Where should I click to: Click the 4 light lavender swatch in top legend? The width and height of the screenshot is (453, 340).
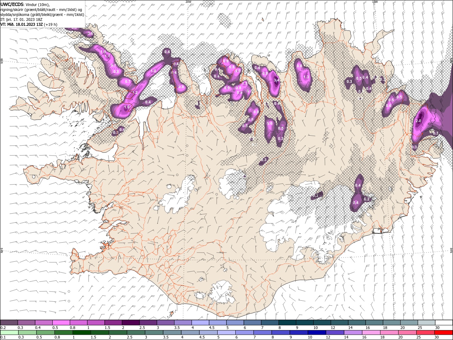pyautogui.click(x=200, y=323)
